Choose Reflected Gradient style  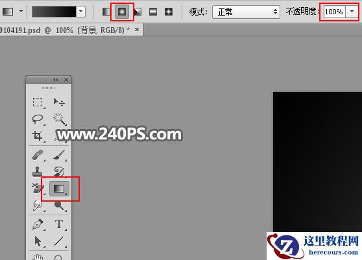pos(153,12)
